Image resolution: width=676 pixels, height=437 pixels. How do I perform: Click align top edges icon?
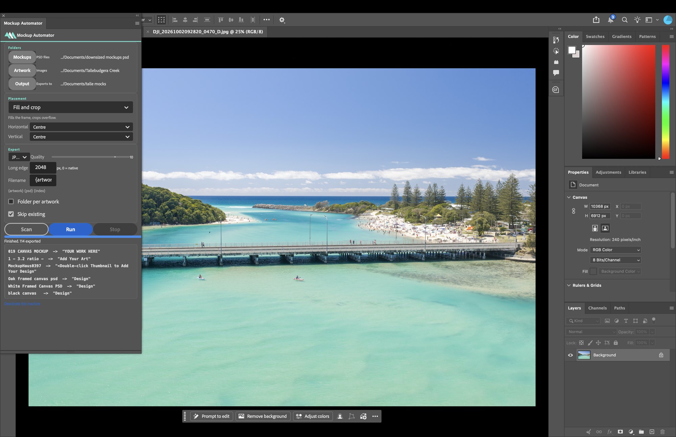[x=221, y=20]
